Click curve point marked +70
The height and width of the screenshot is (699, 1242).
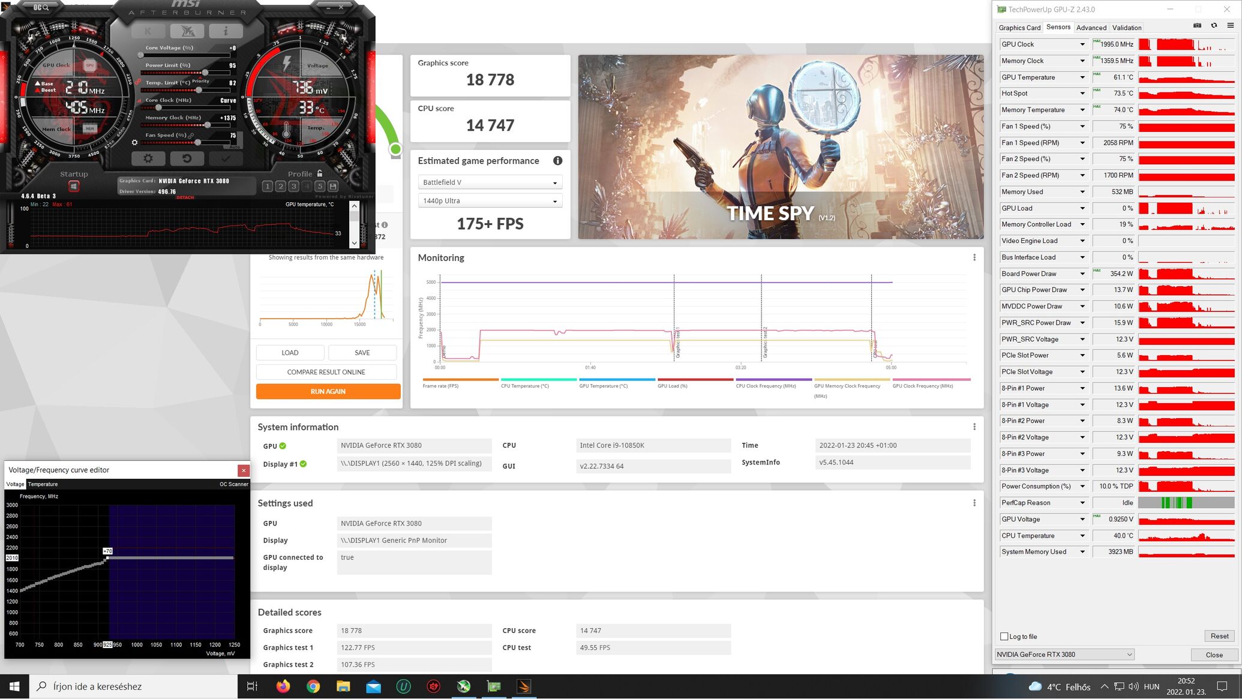107,557
